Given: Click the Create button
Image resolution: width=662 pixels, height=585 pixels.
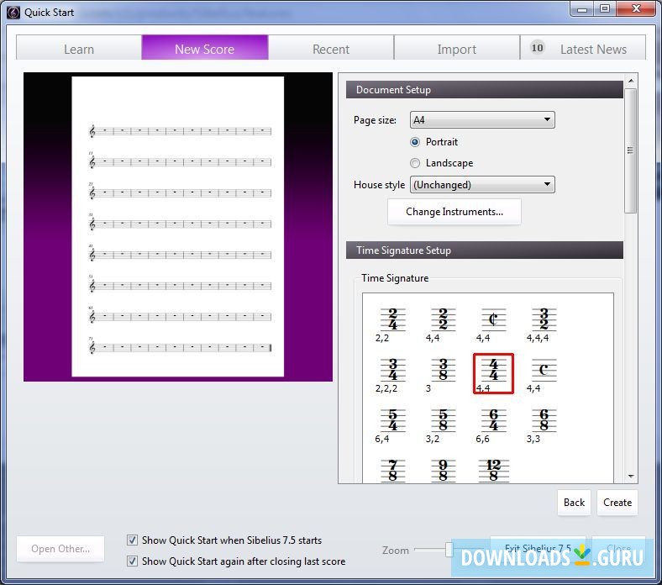Looking at the screenshot, I should coord(617,503).
